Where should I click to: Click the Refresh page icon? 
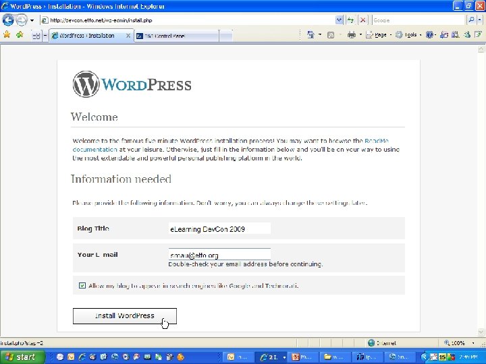[x=350, y=20]
